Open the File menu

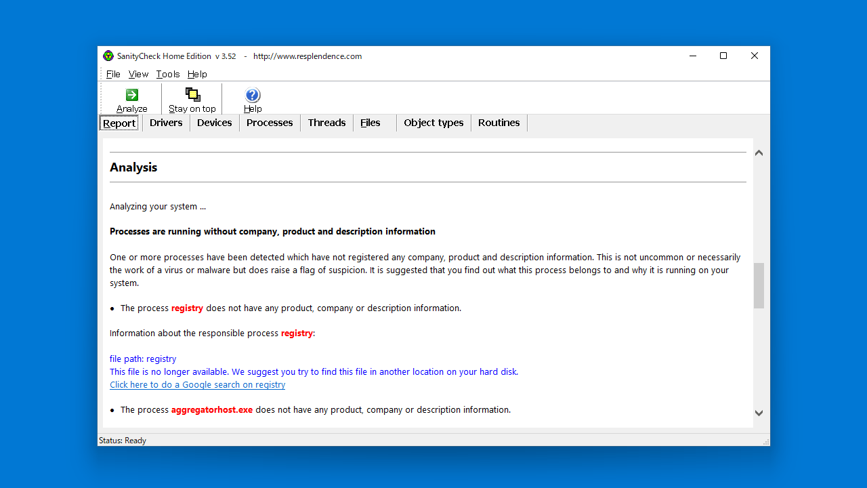tap(113, 74)
